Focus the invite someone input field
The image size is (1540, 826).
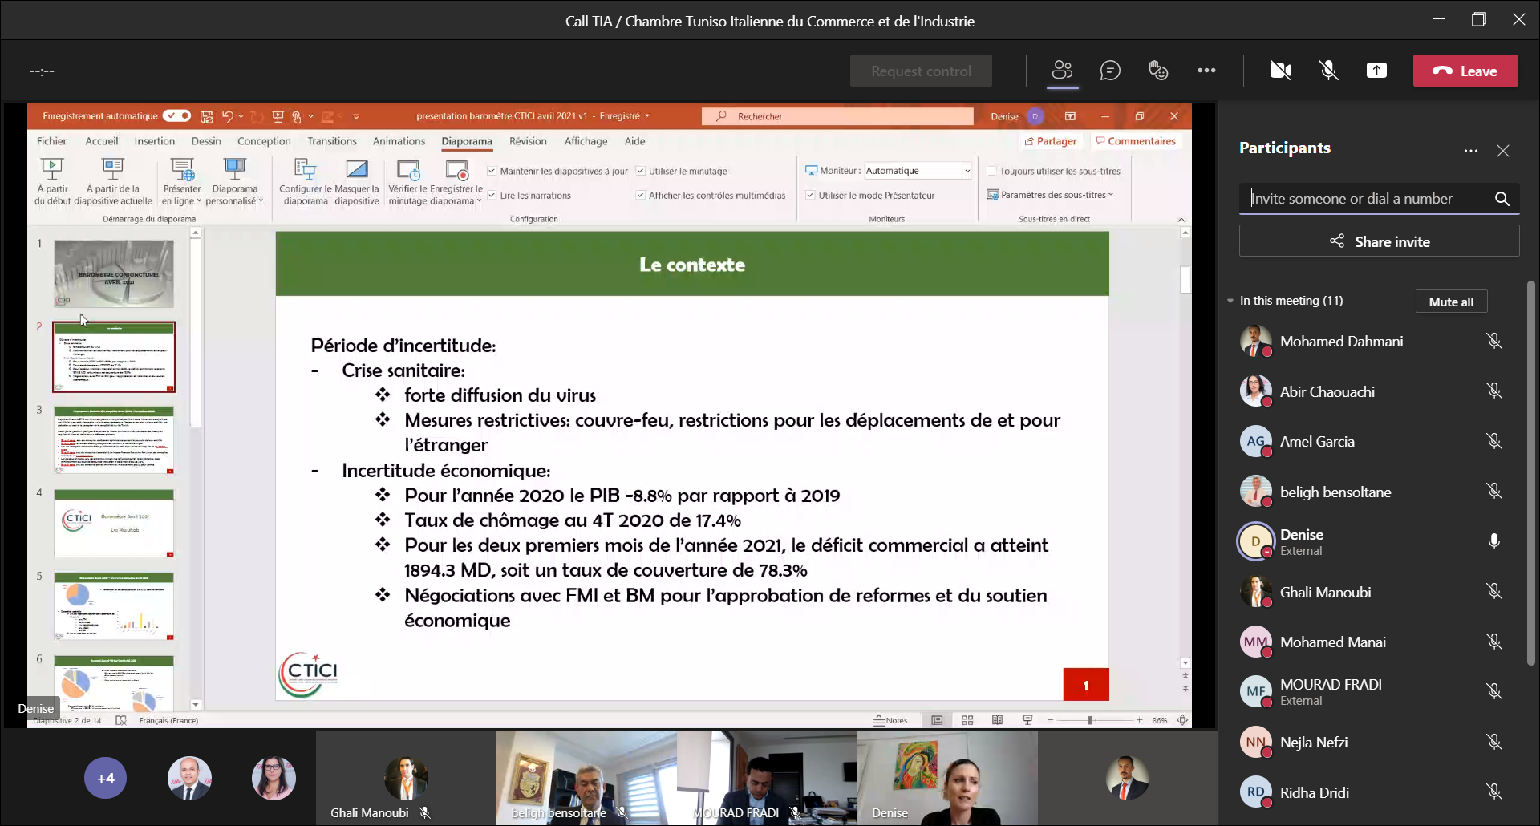(x=1368, y=198)
